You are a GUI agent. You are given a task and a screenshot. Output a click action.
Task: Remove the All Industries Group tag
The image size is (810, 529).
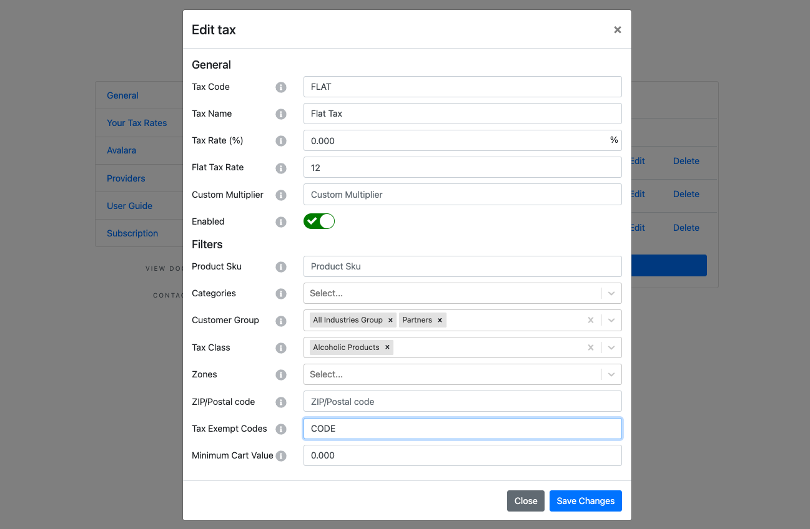point(390,320)
